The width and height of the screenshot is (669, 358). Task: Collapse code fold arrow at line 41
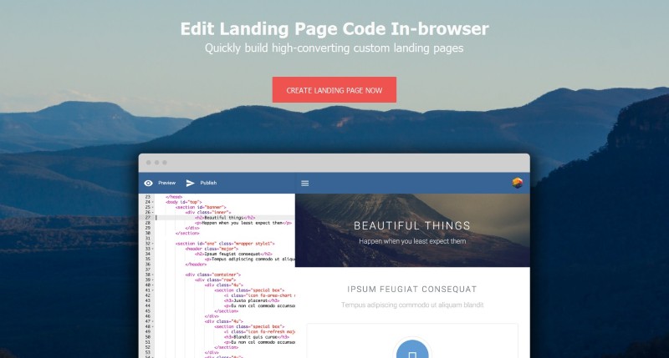[x=153, y=290]
